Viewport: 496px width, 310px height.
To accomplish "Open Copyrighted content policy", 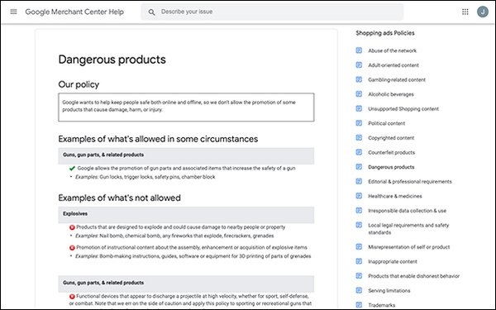I will coord(391,138).
